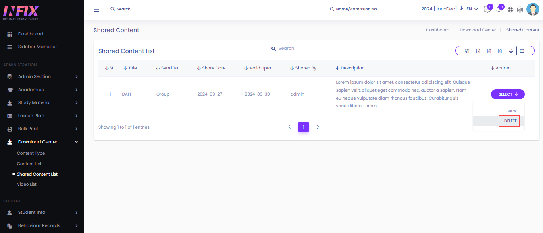Focus the top bar Search field

click(x=124, y=9)
